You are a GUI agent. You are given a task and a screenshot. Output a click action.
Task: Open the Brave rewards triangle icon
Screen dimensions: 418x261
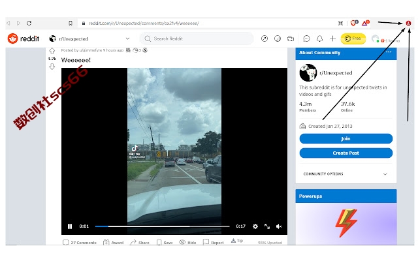point(365,23)
